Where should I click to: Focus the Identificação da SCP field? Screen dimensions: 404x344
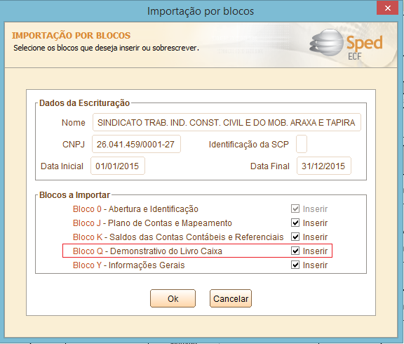[x=302, y=144]
